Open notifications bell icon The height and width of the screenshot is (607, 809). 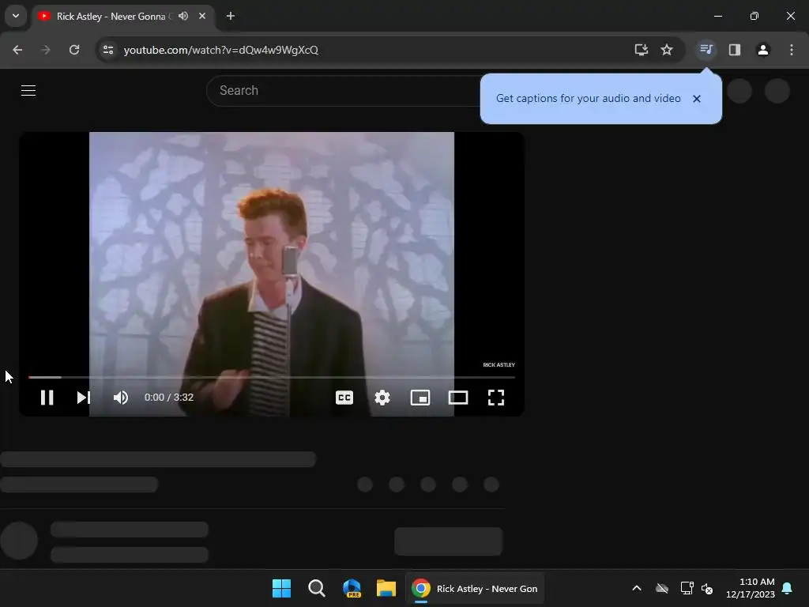pyautogui.click(x=788, y=588)
